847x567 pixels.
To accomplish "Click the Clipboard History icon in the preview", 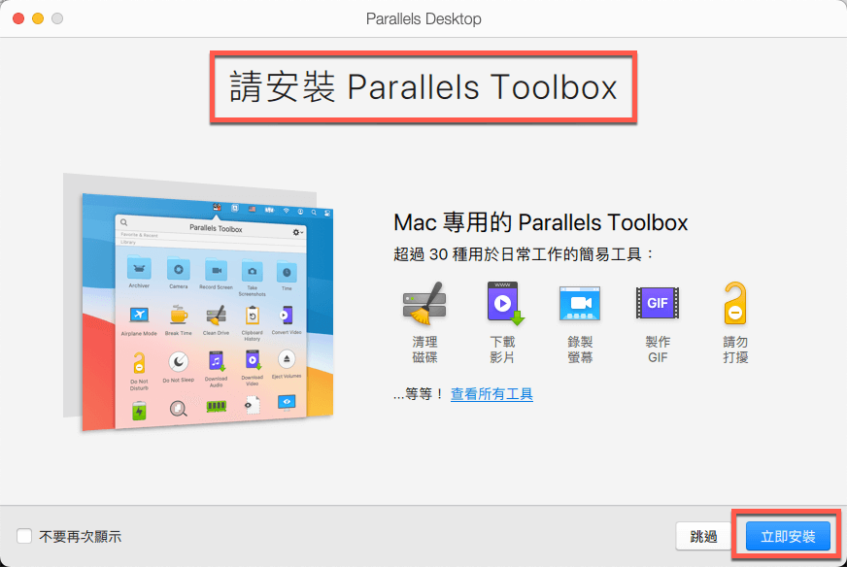I will pyautogui.click(x=253, y=316).
